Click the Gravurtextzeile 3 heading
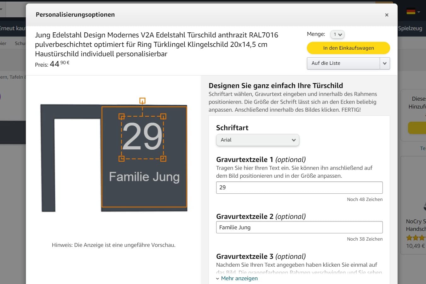The image size is (426, 284). [x=261, y=256]
